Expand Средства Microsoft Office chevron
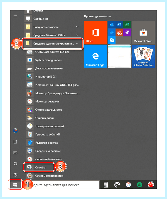Image resolution: width=167 pixels, height=199 pixels. 77,35
